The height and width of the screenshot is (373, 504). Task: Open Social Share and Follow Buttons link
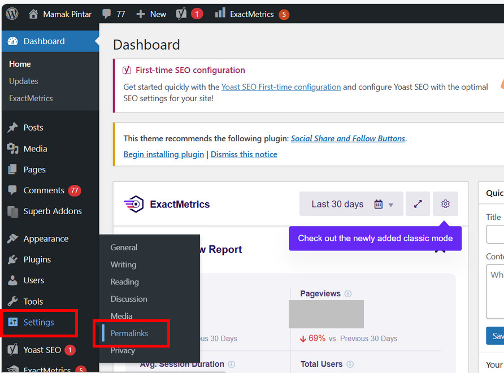coord(348,138)
